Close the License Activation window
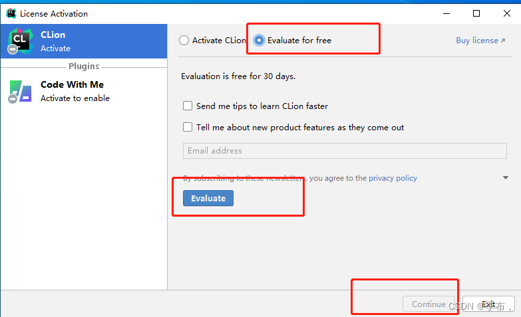Screen dimensions: 521x317 click(507, 13)
